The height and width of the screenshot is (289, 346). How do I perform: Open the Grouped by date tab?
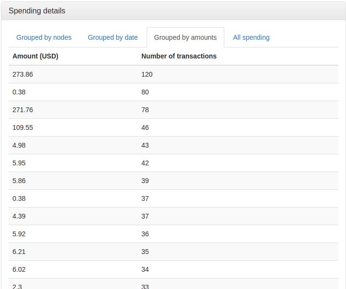point(113,37)
